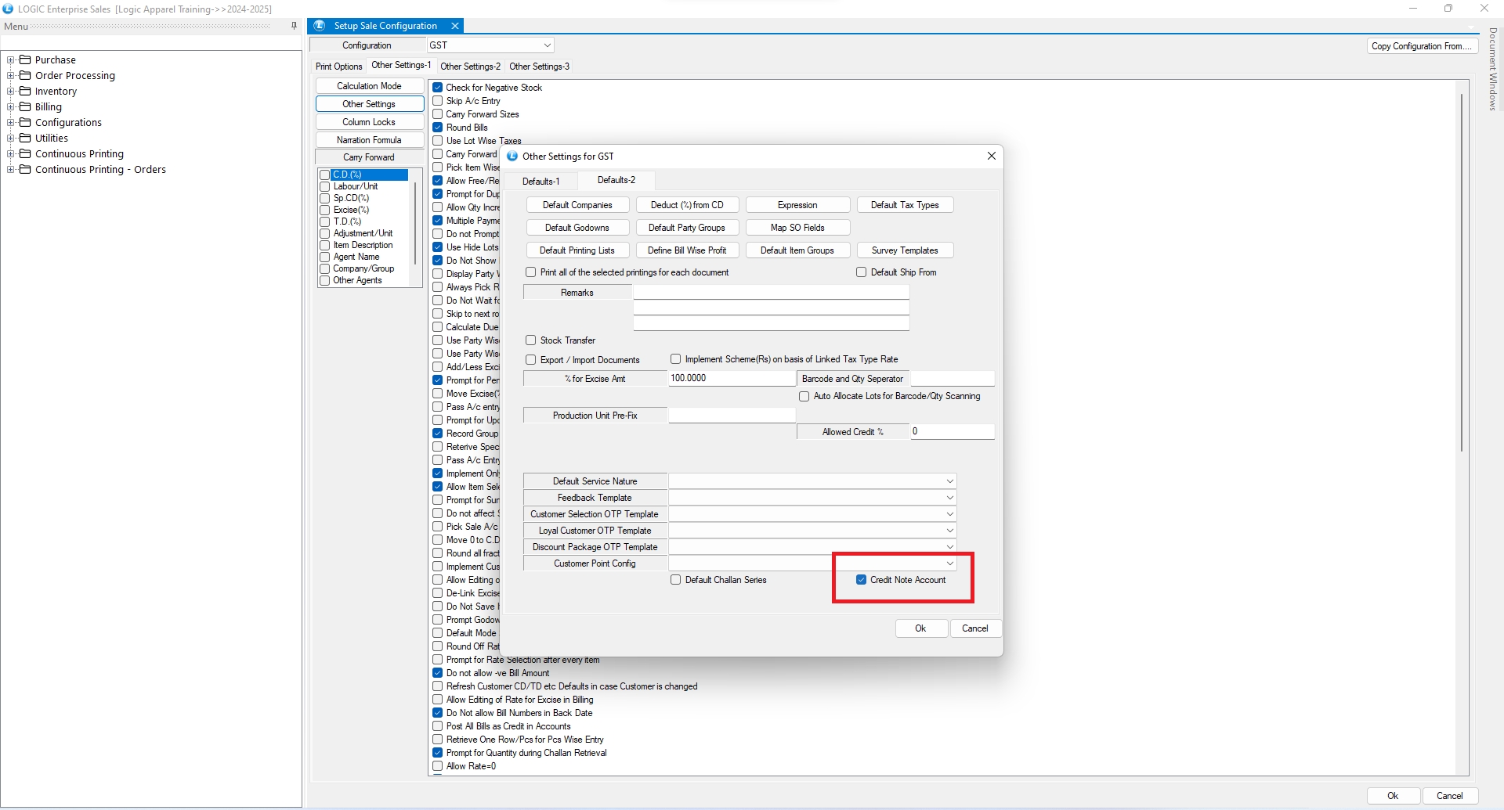Open the Document Windows side panel
1504x810 pixels.
1492,69
